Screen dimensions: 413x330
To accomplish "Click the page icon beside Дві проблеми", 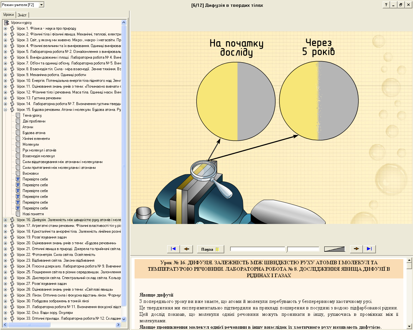I will coord(18,121).
